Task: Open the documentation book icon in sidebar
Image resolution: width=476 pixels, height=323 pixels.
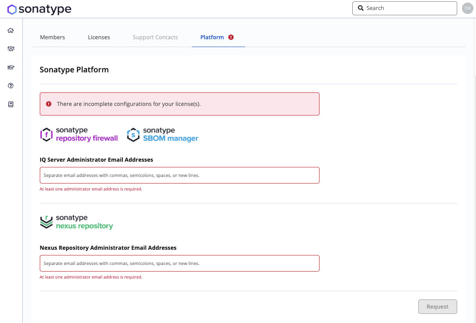Action: [10, 105]
